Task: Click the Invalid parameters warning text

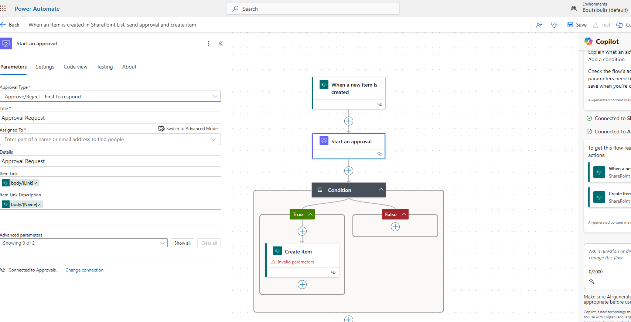Action: [x=296, y=262]
